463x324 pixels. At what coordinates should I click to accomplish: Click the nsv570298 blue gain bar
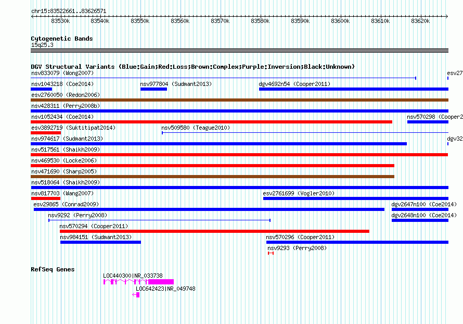pyautogui.click(x=428, y=122)
